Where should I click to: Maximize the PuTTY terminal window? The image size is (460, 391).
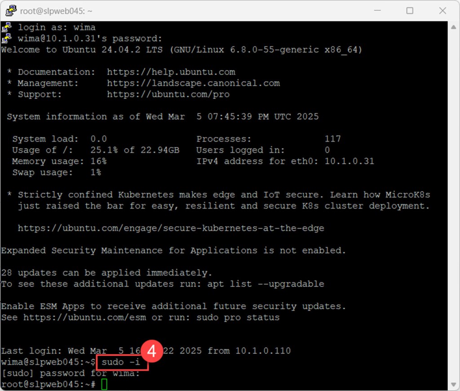tap(409, 10)
